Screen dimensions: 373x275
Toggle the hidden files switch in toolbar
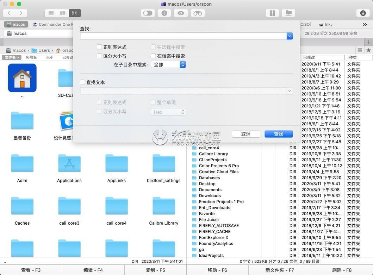click(x=148, y=13)
